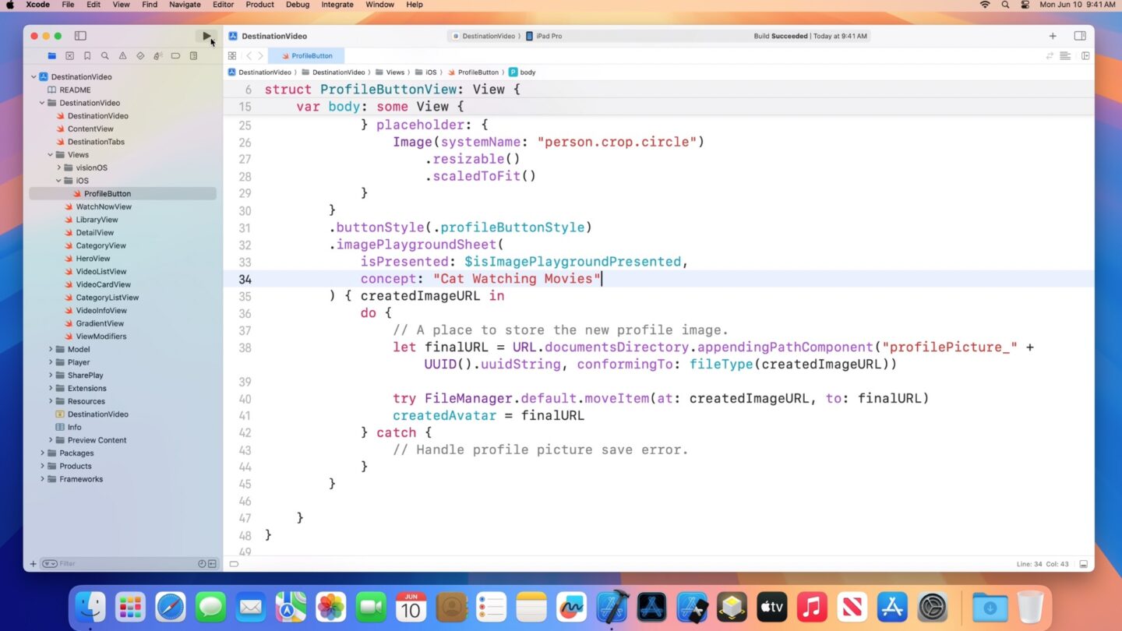Open the Find navigator with the magnifying glass icon
The width and height of the screenshot is (1122, 631).
pyautogui.click(x=105, y=55)
